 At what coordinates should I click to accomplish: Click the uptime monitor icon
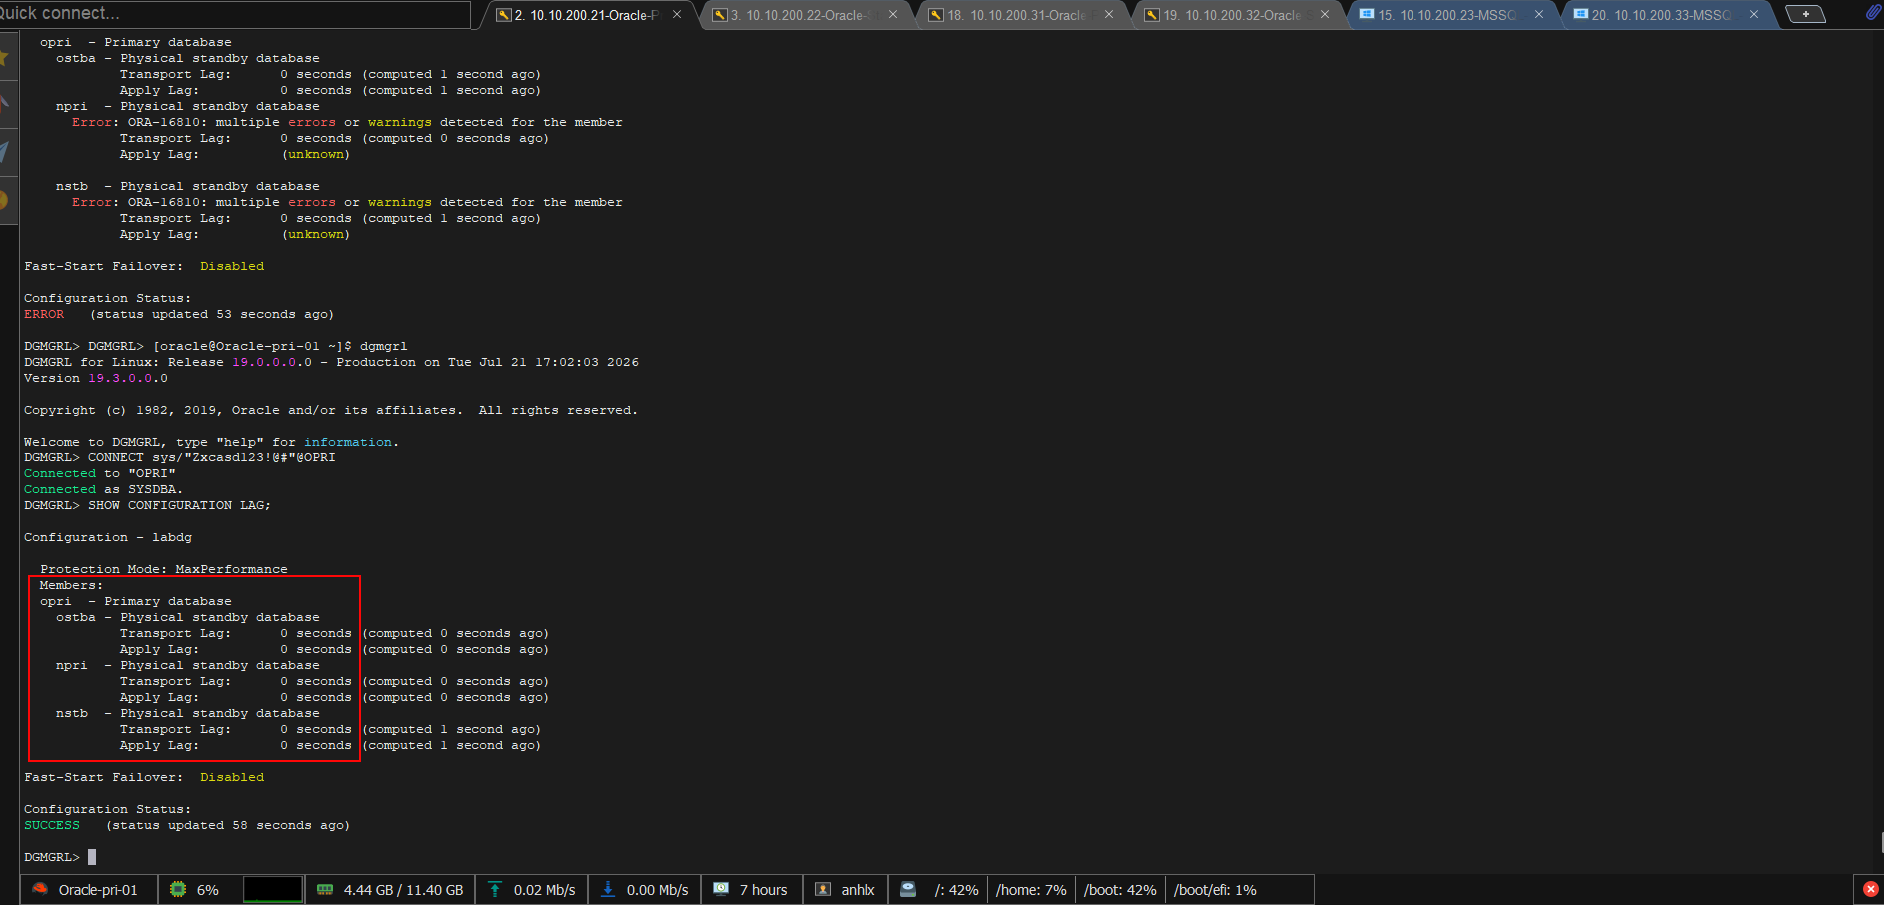tap(721, 889)
